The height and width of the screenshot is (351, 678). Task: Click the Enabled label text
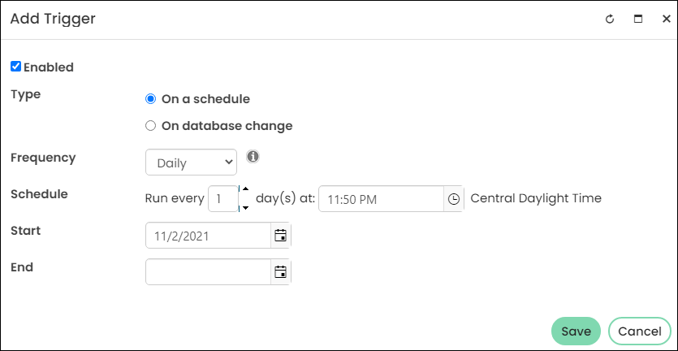click(49, 67)
